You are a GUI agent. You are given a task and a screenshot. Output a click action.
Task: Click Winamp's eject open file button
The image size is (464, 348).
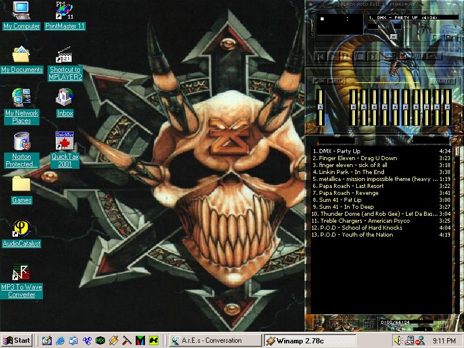[390, 56]
